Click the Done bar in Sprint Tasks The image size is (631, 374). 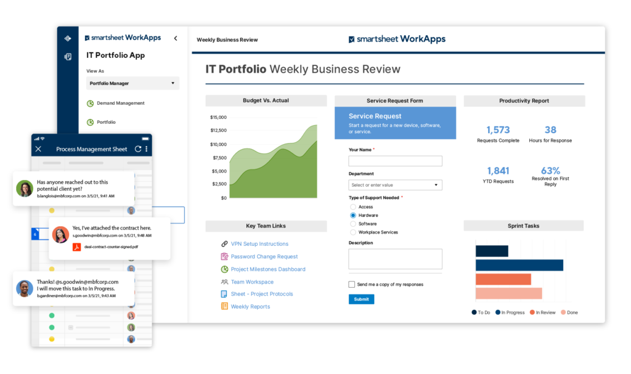(x=508, y=293)
